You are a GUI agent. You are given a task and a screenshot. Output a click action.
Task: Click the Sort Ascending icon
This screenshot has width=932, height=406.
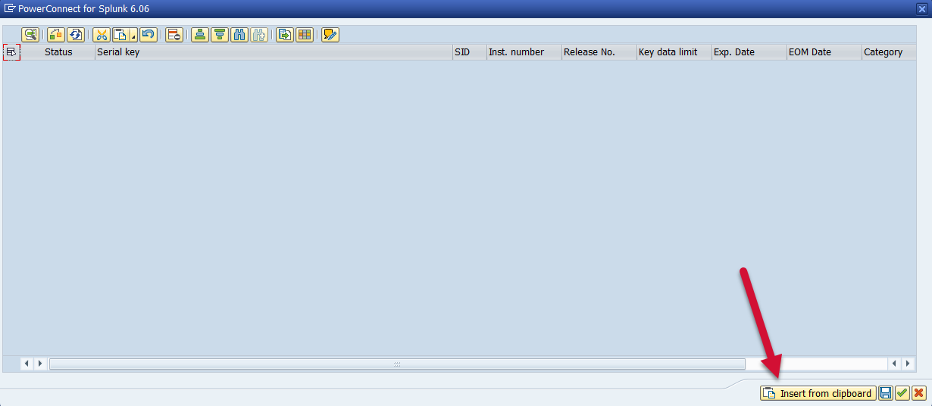click(200, 35)
